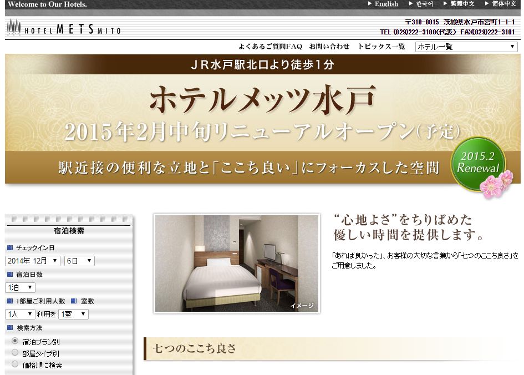The image size is (524, 375).
Task: Select the 部屋タイプ別 radio button
Action: click(15, 353)
